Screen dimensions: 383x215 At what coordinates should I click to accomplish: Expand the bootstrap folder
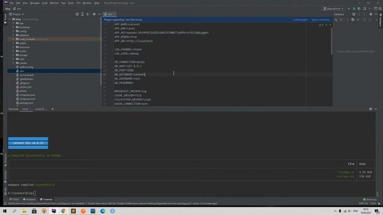(x=13, y=27)
